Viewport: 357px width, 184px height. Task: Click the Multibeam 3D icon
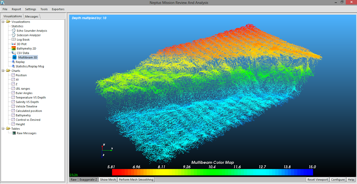pos(15,57)
